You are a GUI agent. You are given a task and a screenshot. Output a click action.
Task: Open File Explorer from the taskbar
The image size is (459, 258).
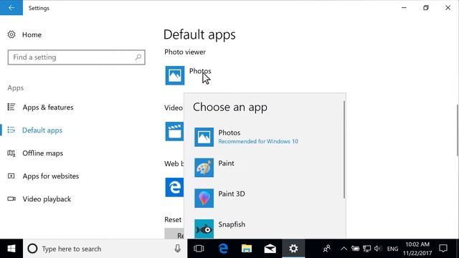point(247,249)
